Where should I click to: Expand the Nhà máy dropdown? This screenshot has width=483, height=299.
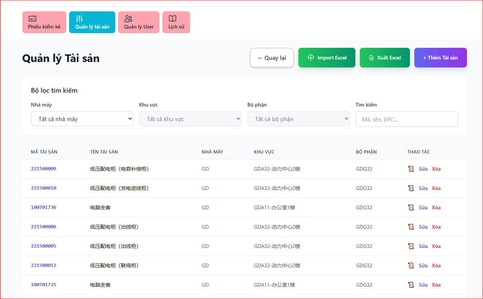coord(82,119)
